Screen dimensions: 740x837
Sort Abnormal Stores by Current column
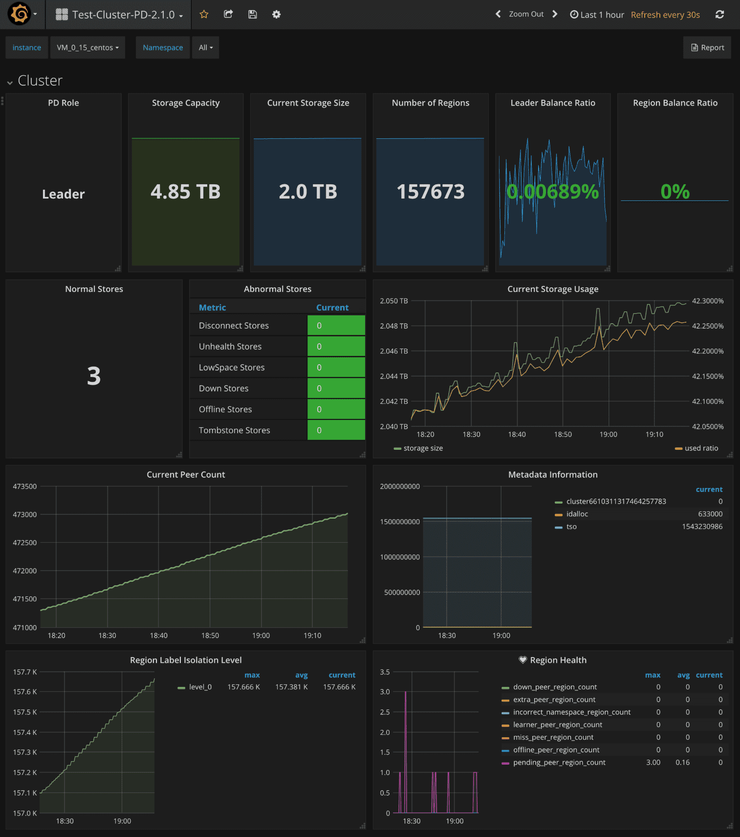(x=332, y=308)
